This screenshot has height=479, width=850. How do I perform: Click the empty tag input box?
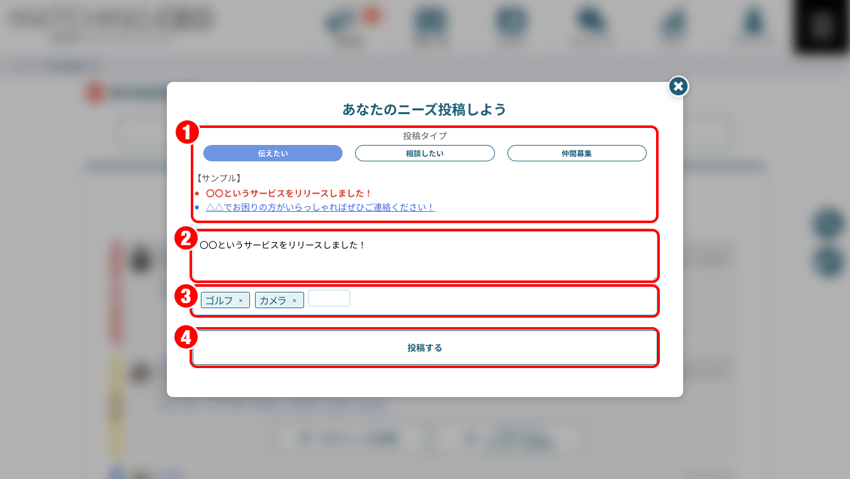[329, 298]
